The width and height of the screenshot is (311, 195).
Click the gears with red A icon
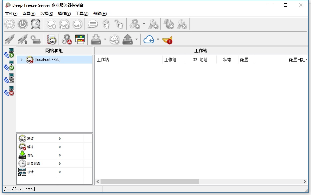[x=67, y=39]
